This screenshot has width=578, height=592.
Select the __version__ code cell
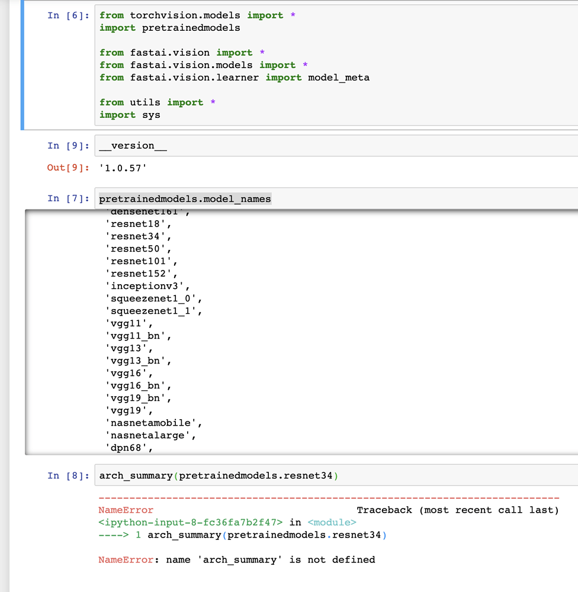(x=237, y=146)
